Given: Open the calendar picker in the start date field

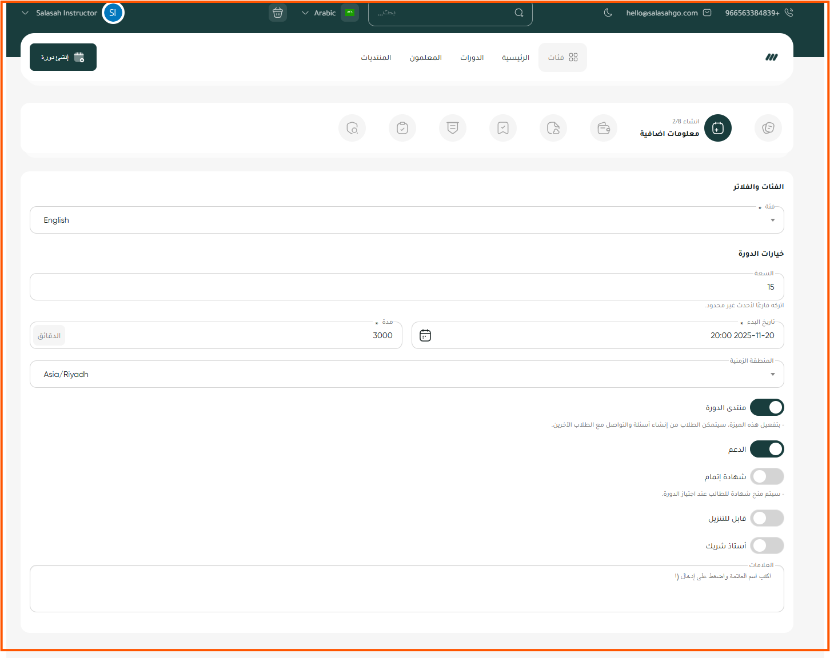Looking at the screenshot, I should point(425,335).
